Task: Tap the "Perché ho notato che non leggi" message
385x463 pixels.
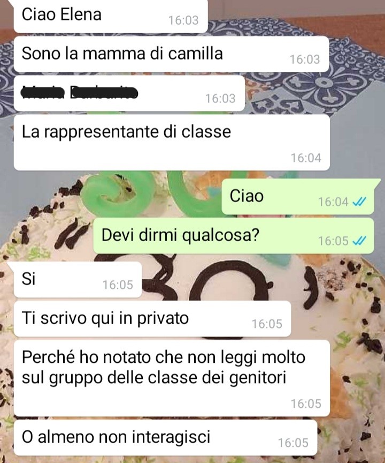Action: click(172, 378)
